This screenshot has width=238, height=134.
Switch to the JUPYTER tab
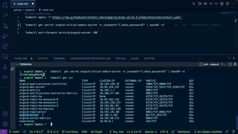point(149,58)
